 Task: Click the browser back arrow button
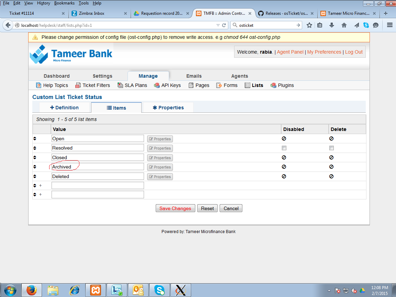8,25
